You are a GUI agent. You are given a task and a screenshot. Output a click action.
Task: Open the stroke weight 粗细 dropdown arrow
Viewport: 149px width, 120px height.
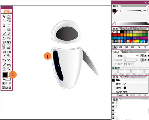point(137,56)
